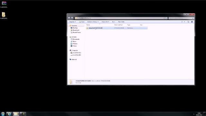The height and width of the screenshot is (116, 206).
Task: Click the Network icon in navigation pane
Action: click(x=70, y=59)
